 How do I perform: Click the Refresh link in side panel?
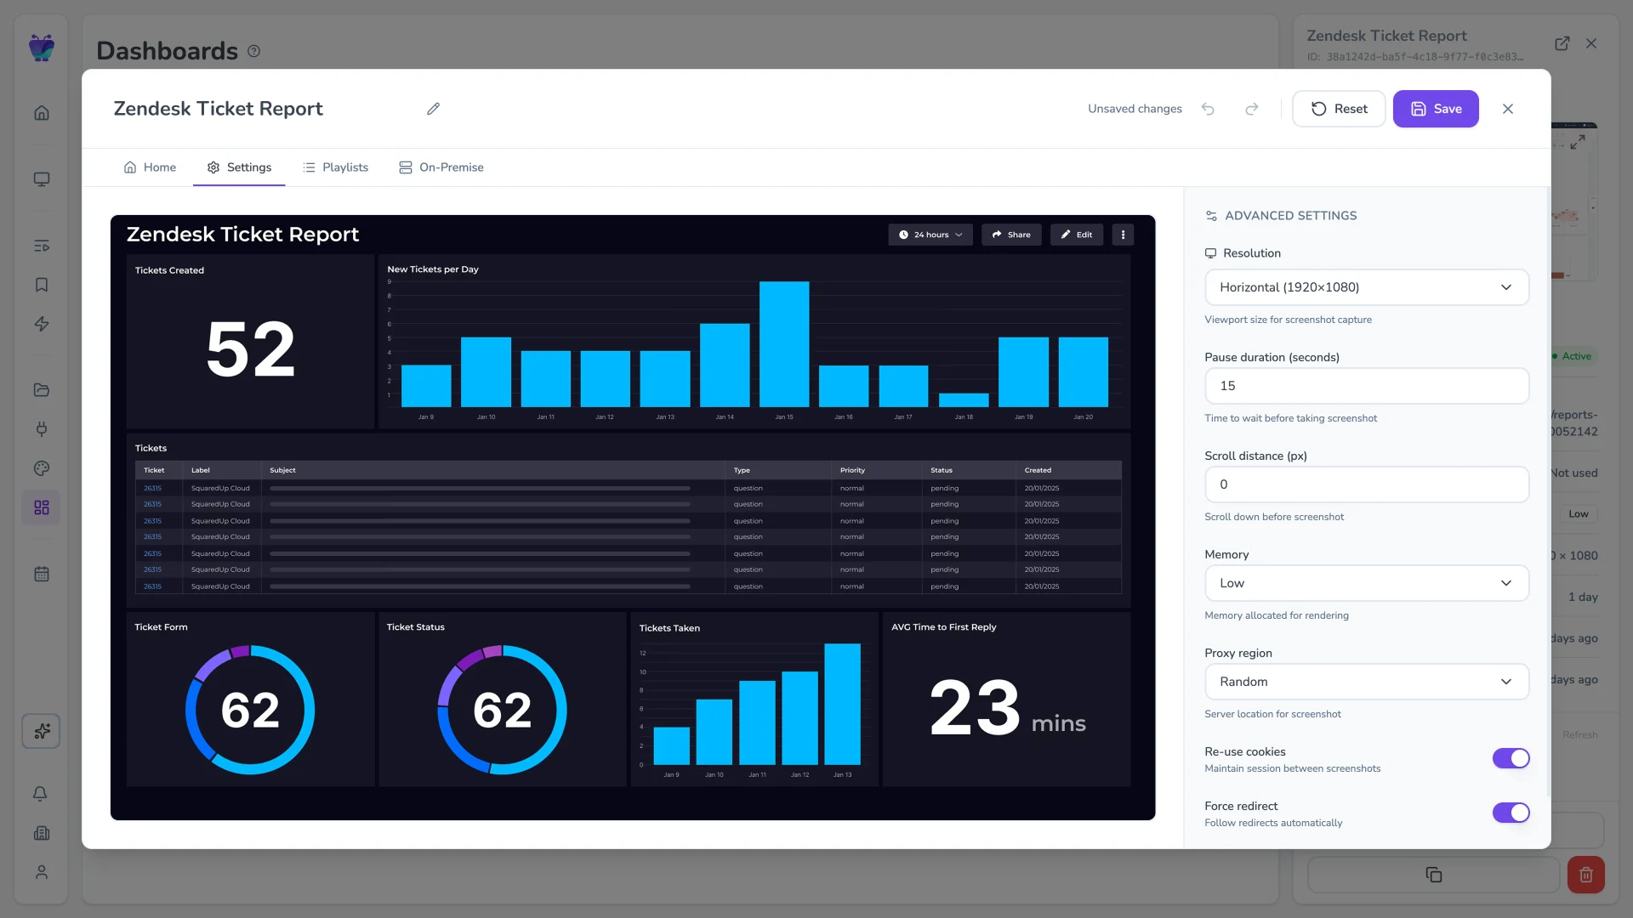(x=1579, y=735)
